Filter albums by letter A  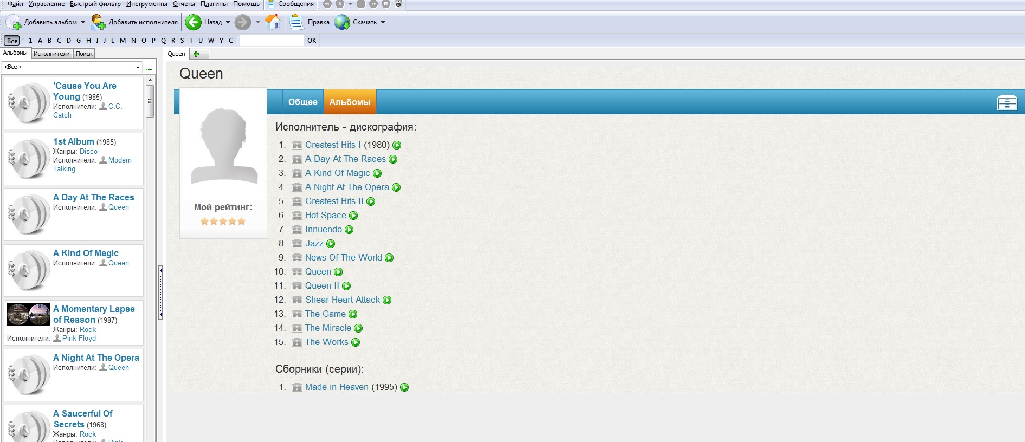pyautogui.click(x=40, y=41)
